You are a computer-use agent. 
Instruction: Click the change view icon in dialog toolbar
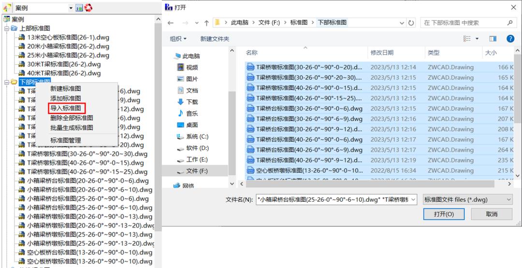(x=467, y=39)
